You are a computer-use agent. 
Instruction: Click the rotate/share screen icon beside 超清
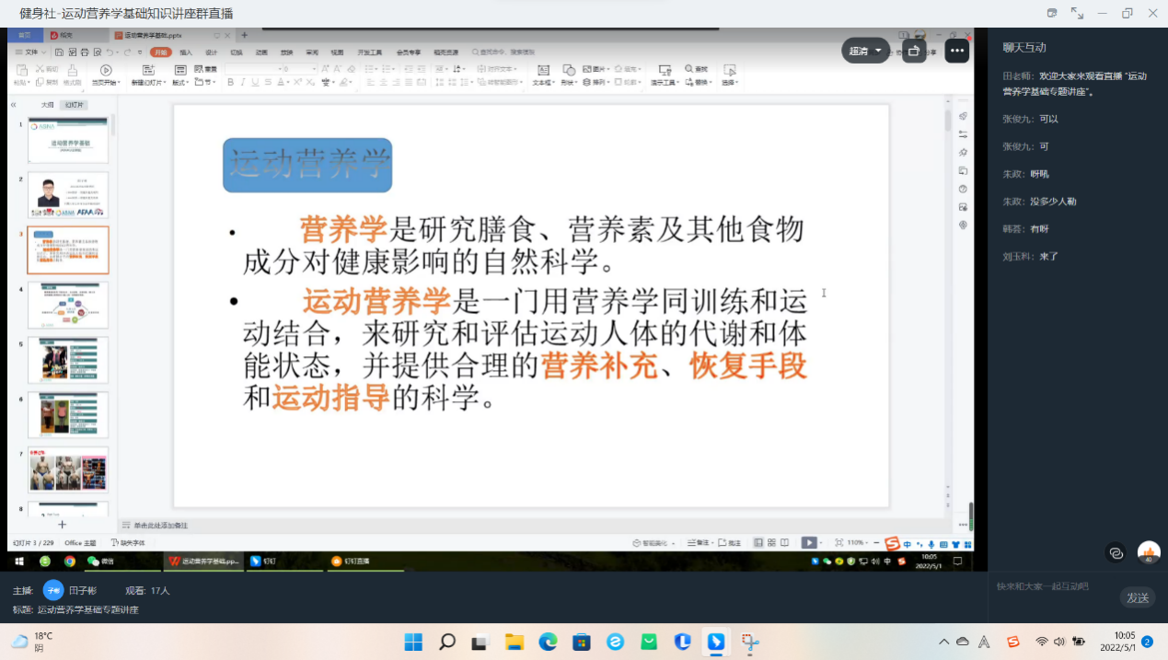tap(914, 51)
